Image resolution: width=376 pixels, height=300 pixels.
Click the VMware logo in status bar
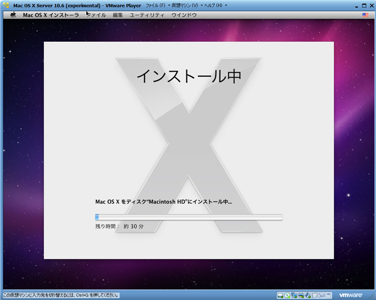(x=351, y=295)
